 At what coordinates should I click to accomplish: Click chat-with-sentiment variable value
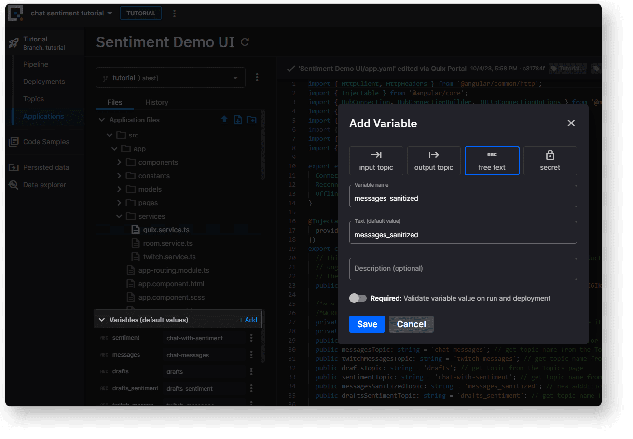pos(204,338)
